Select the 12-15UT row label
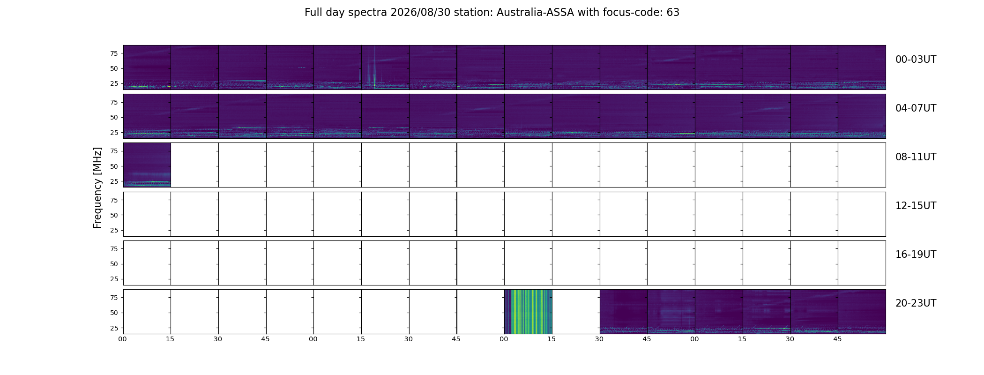Viewport: 984px width, 375px height. click(x=916, y=206)
